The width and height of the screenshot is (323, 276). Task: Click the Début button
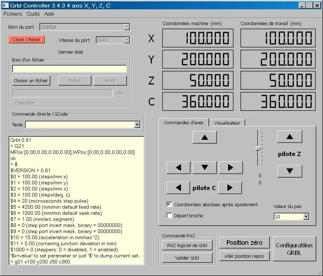(75, 81)
